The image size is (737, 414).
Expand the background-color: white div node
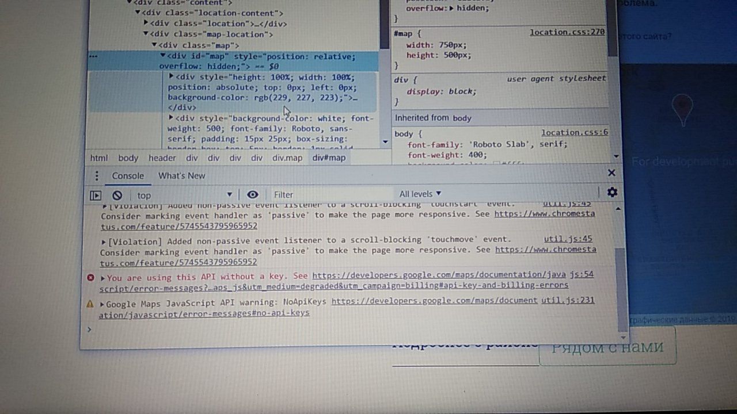tap(171, 118)
